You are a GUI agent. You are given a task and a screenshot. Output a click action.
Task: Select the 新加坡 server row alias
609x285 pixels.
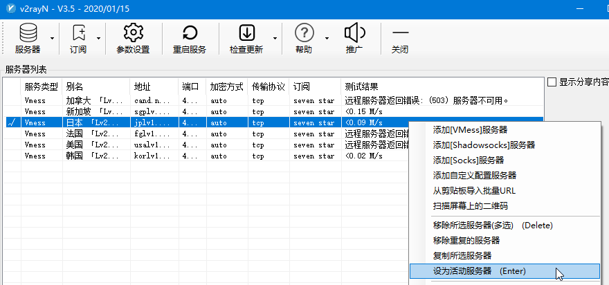coord(94,111)
